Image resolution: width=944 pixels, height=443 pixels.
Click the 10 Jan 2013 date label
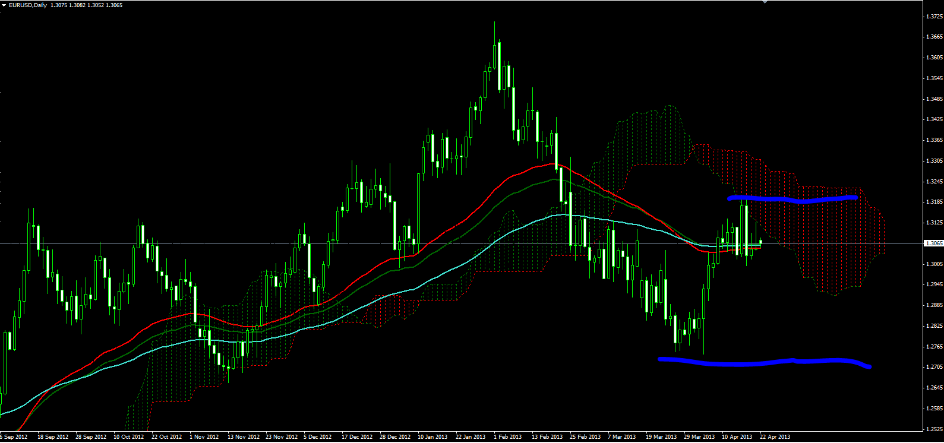(x=432, y=437)
